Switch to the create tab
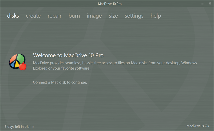Screen dimensions: 214x131 [x=33, y=16]
